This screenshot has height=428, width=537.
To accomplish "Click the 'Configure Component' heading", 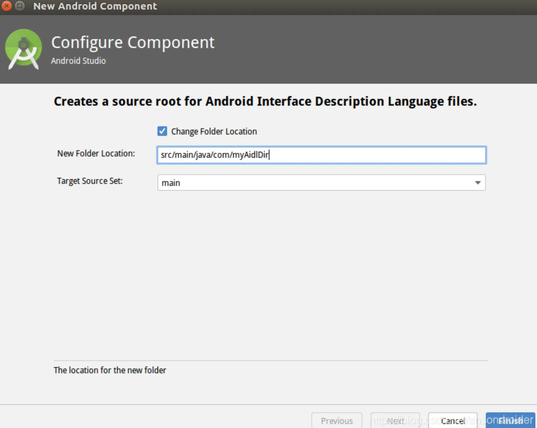I will [x=133, y=42].
